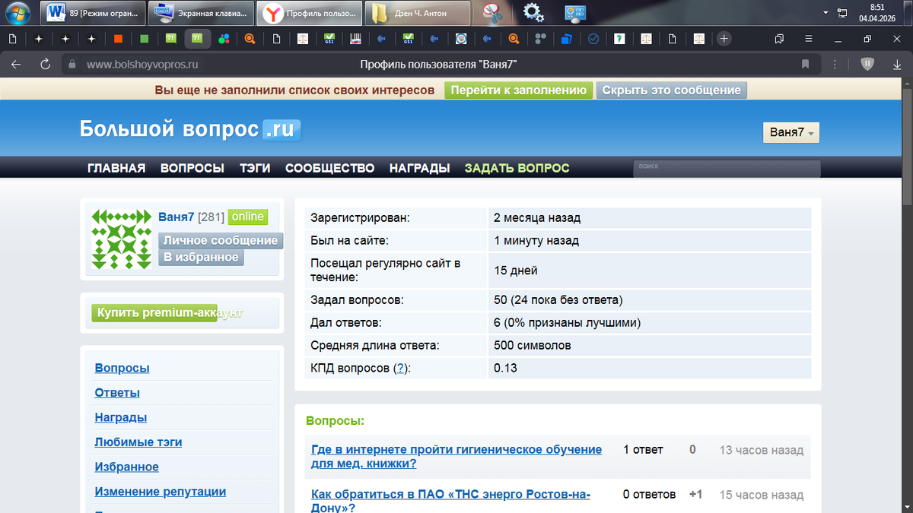Open the sidebar 'Ответы' link

[117, 393]
